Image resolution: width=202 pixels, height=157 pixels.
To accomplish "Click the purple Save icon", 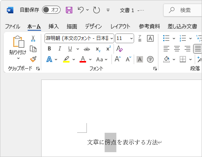I will point(69,10).
